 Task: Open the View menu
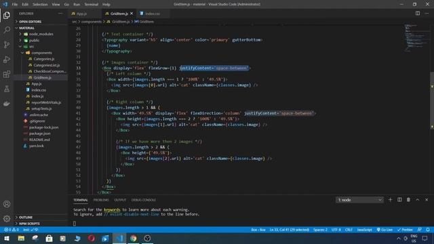coord(56,4)
